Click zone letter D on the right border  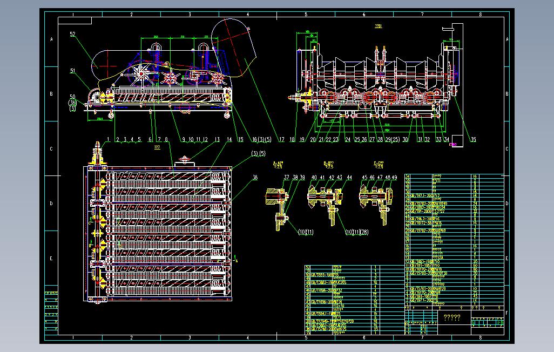507,204
